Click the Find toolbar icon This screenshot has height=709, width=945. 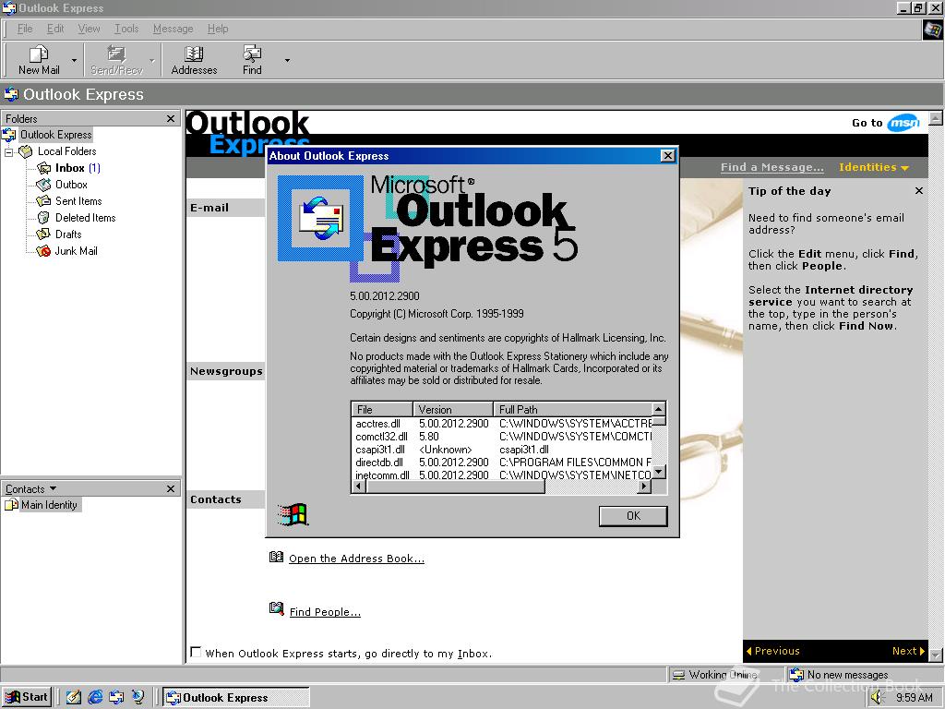coord(252,54)
